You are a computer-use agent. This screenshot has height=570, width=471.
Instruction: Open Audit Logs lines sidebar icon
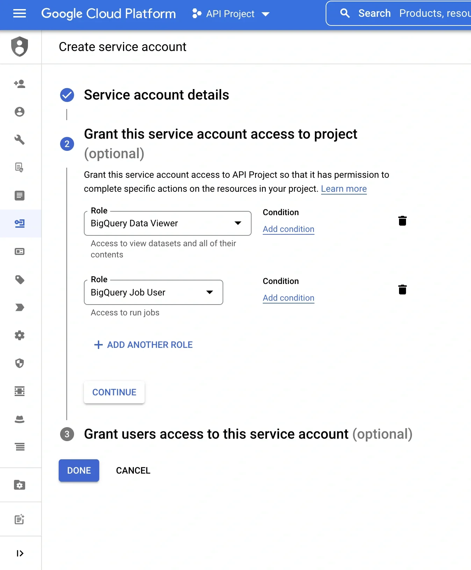(x=20, y=446)
